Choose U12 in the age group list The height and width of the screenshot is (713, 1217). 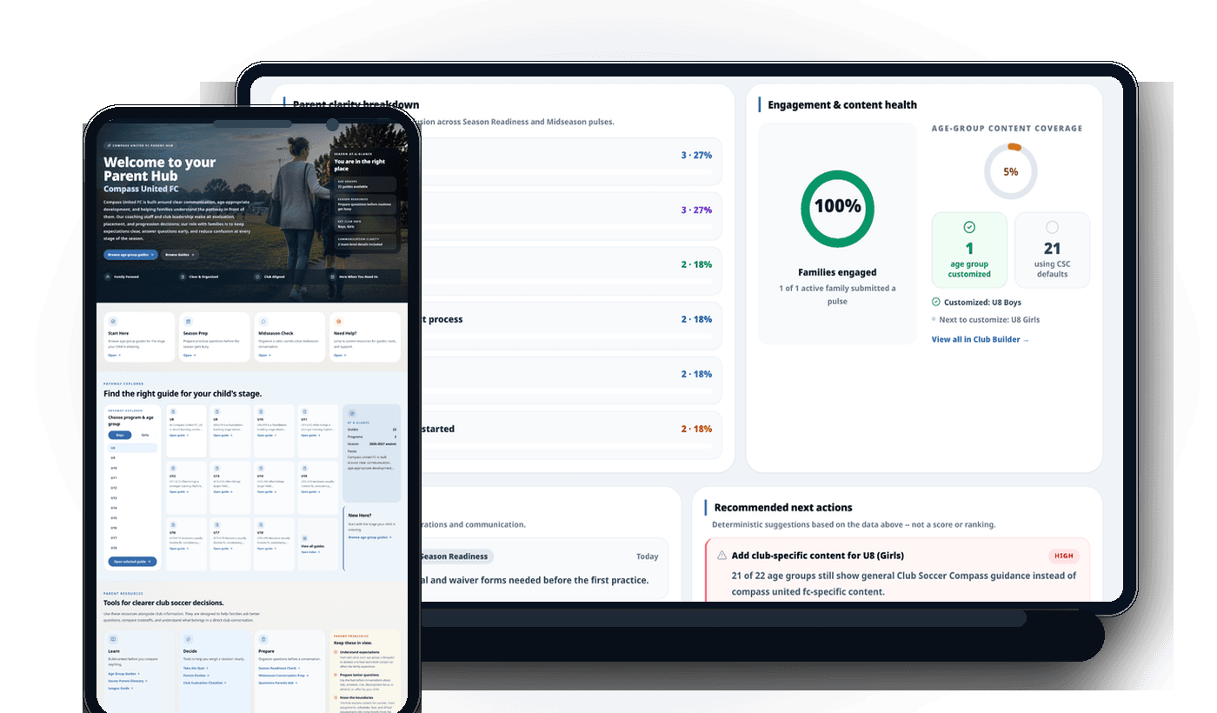pyautogui.click(x=133, y=488)
